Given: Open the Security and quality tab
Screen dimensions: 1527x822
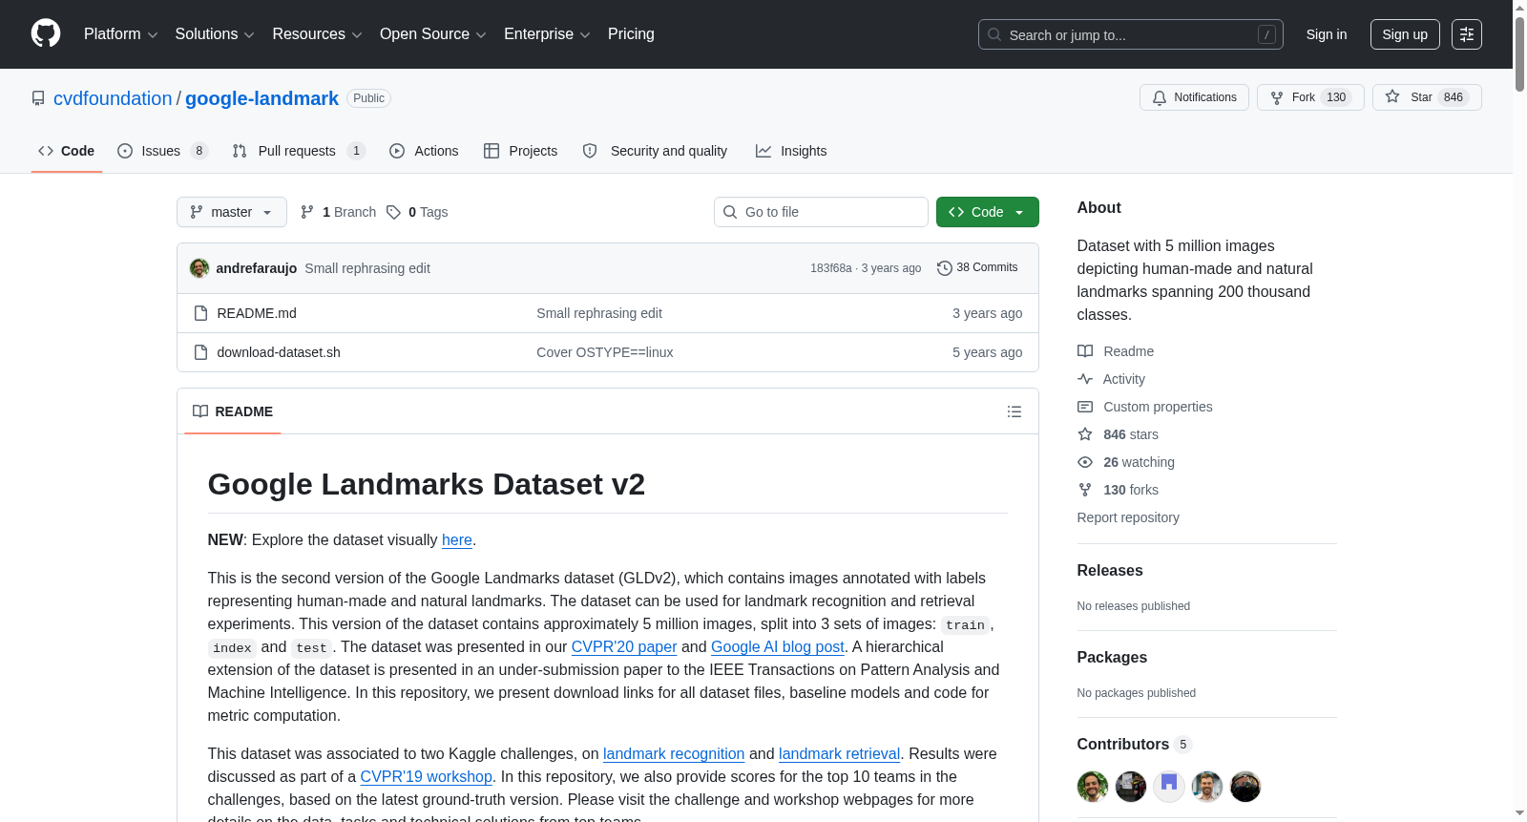Looking at the screenshot, I should pyautogui.click(x=656, y=151).
